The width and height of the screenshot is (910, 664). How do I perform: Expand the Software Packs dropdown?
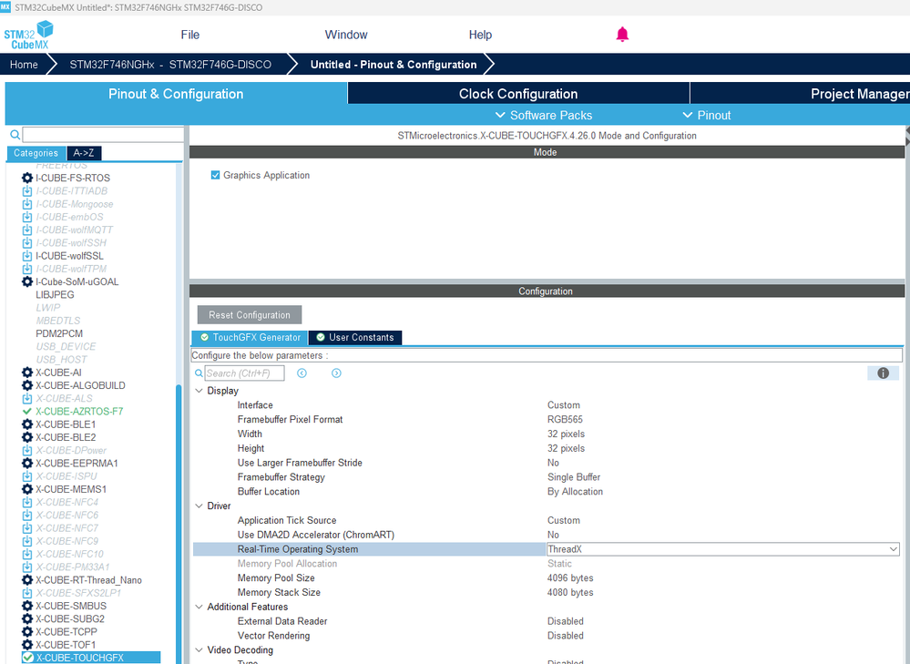click(x=544, y=115)
